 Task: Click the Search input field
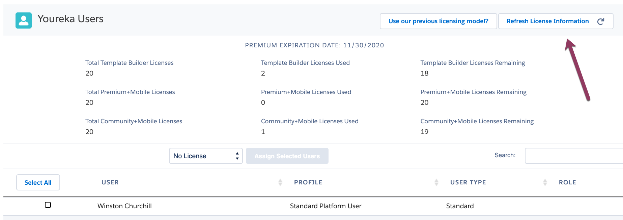tap(574, 156)
